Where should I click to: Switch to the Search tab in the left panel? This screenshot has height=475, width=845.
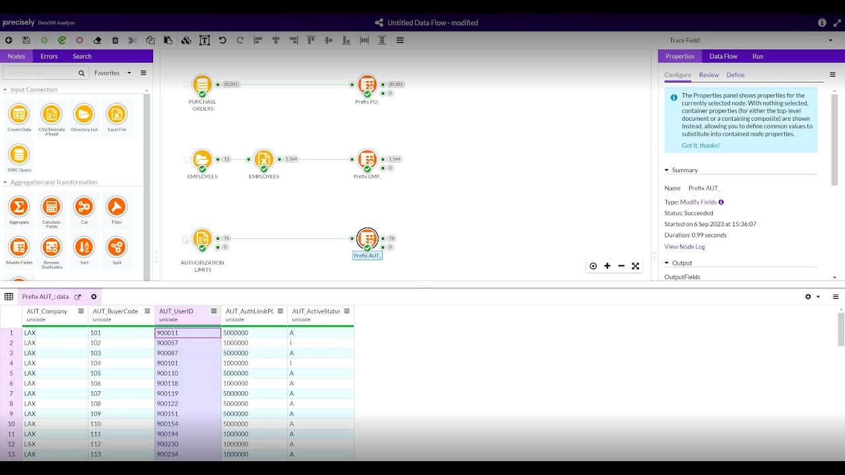click(82, 56)
